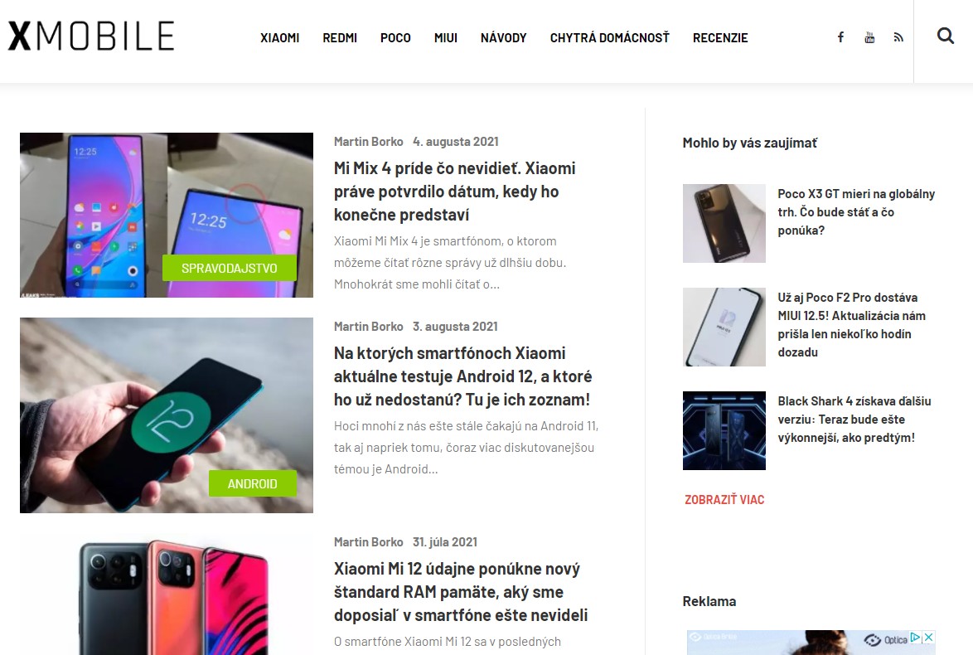Click the XMOBILE site logo

click(x=91, y=36)
